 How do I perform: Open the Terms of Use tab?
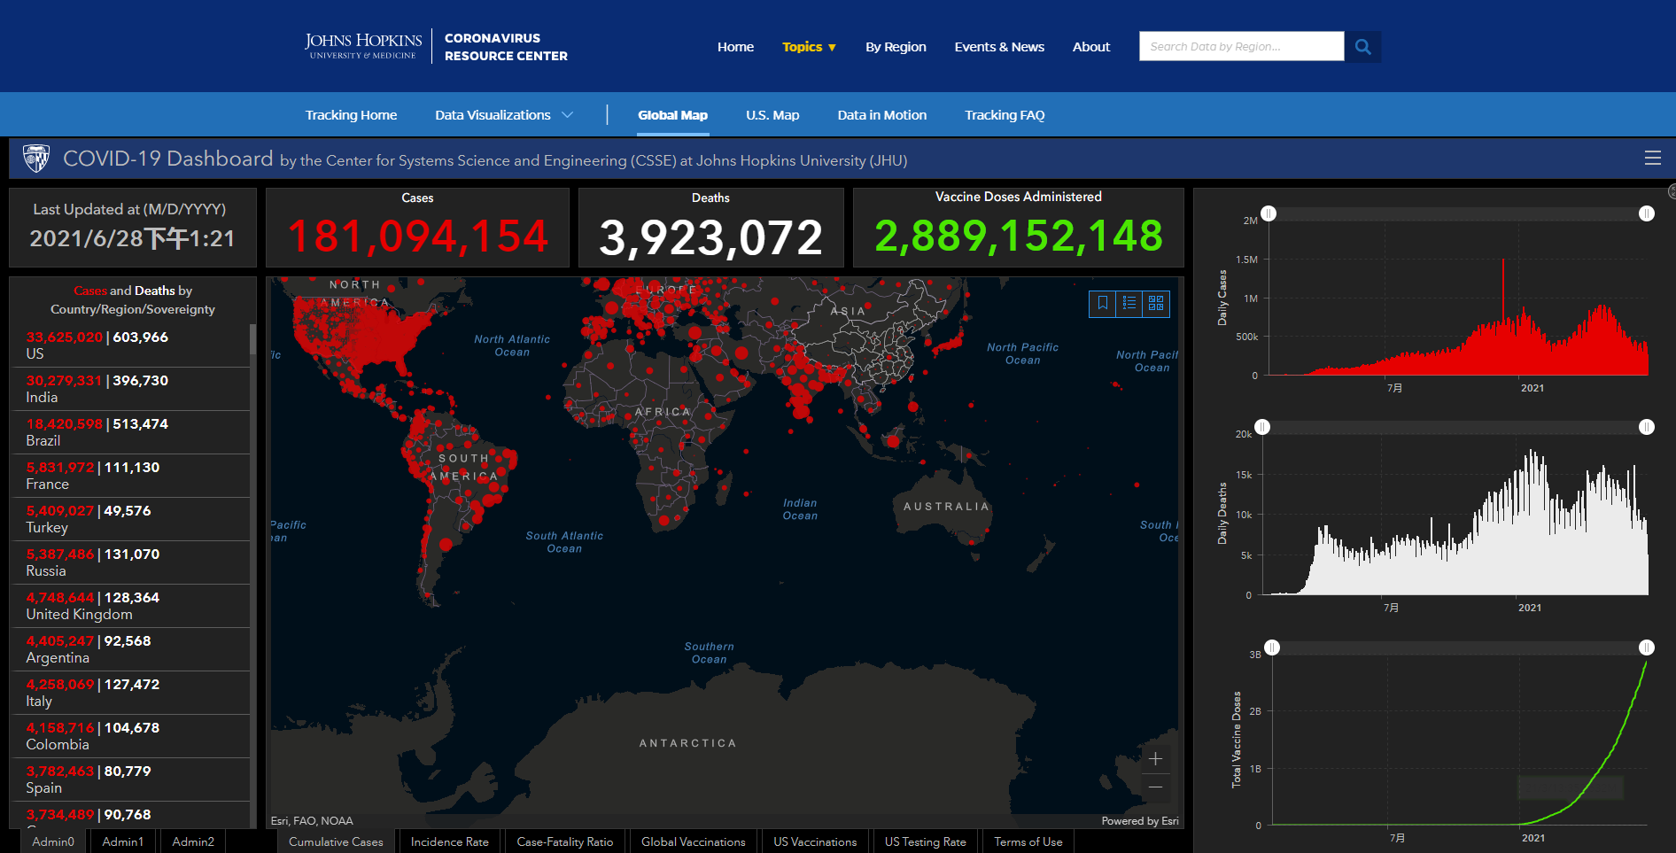[x=1028, y=841]
